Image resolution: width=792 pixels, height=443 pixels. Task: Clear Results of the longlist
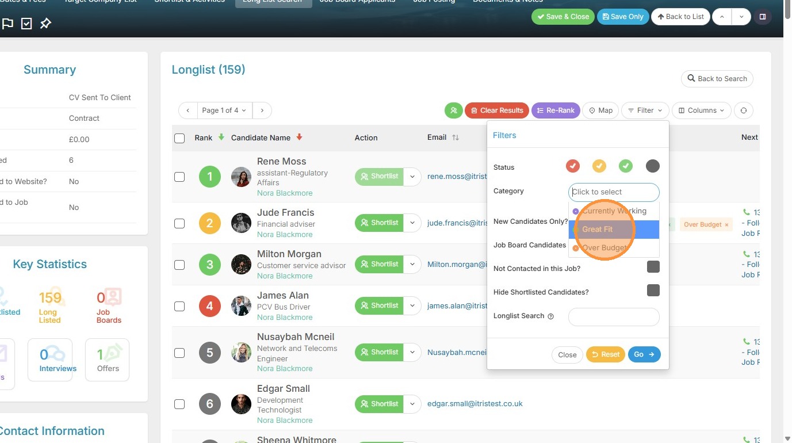497,110
